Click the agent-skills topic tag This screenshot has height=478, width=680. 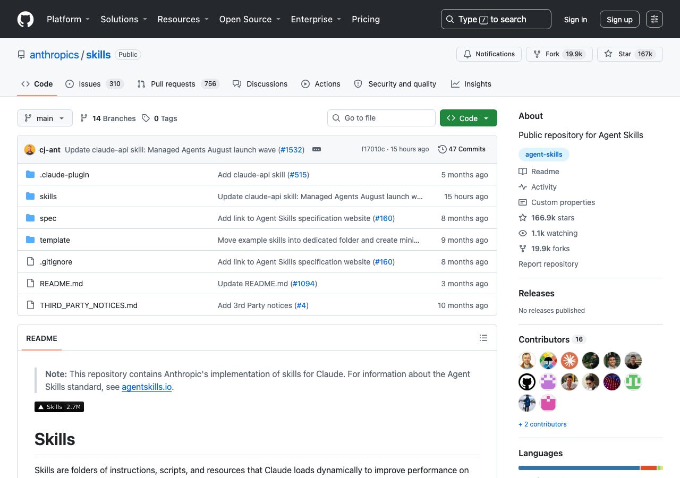(x=544, y=155)
